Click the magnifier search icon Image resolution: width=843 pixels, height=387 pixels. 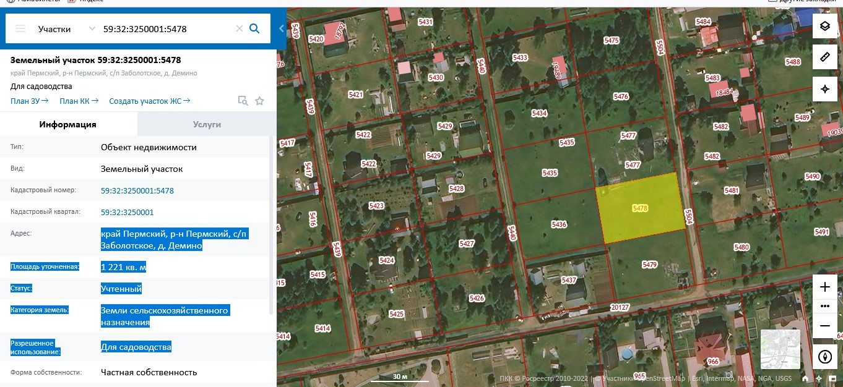254,28
